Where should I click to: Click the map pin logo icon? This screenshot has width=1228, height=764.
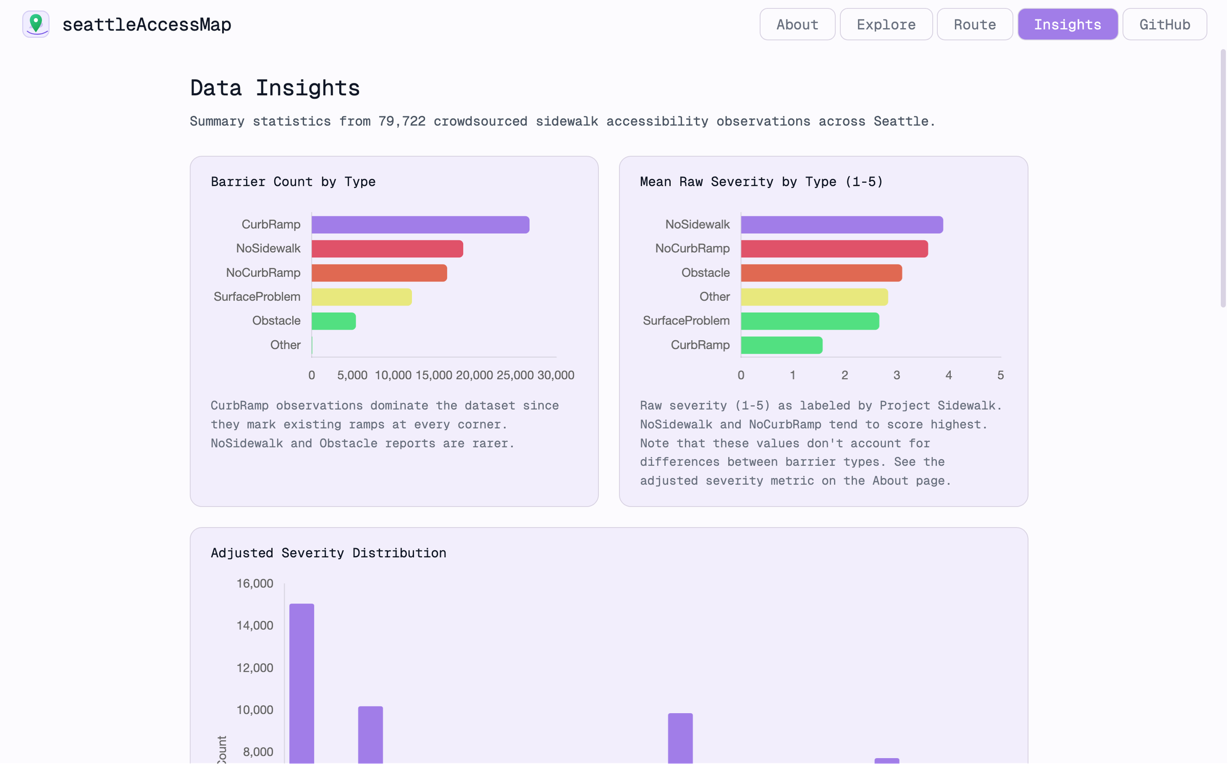tap(36, 24)
